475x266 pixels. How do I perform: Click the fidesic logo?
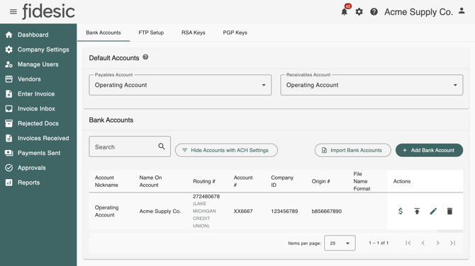tap(48, 11)
